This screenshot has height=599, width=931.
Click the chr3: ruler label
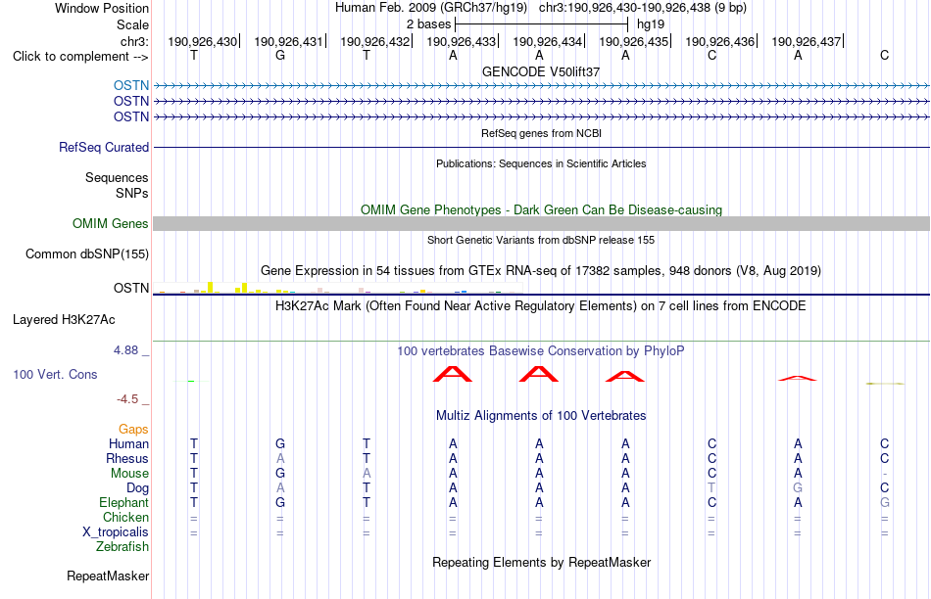click(135, 41)
